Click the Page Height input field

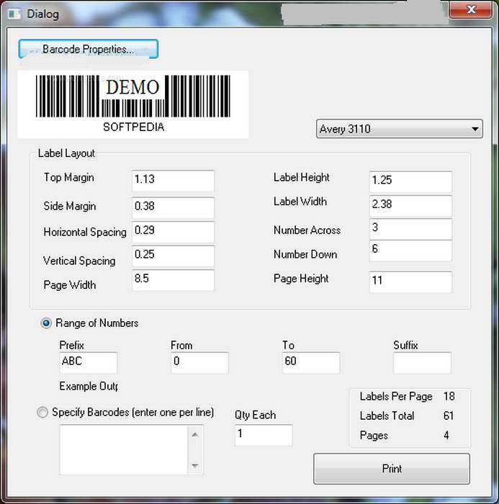pos(410,282)
